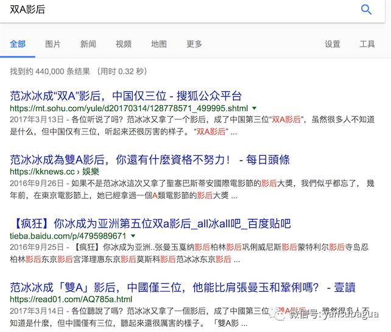Open the 视频 results tab

point(124,44)
